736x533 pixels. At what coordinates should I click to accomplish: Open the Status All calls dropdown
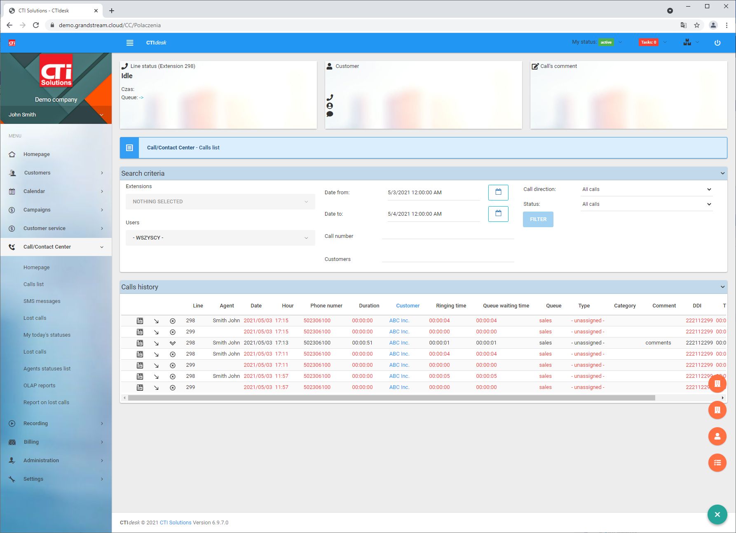pyautogui.click(x=647, y=204)
